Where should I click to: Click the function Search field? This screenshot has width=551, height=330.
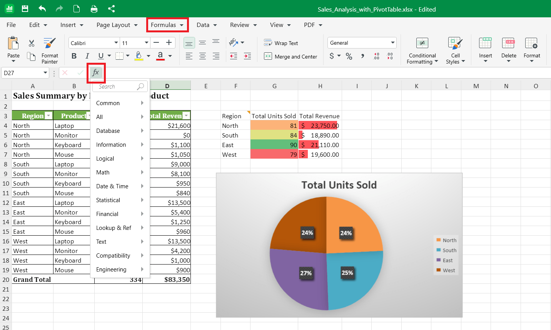121,87
